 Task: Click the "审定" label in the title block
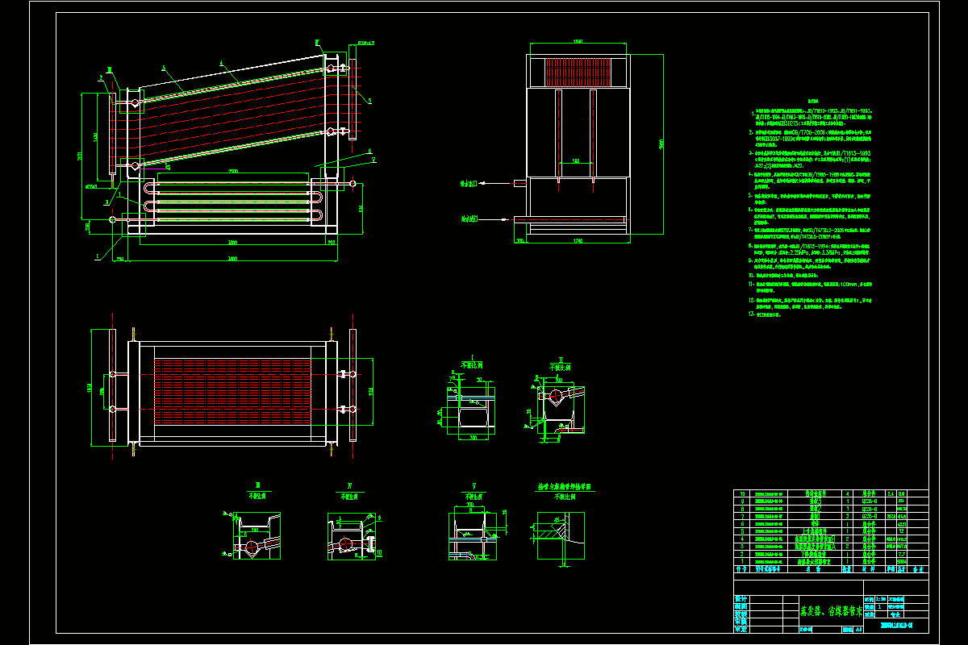(741, 629)
